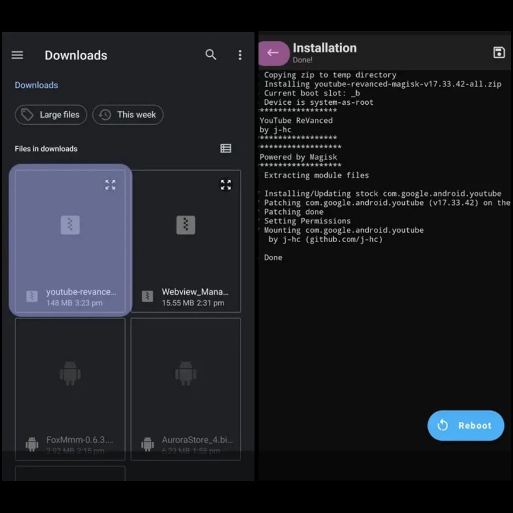Filter by This week chip

click(x=128, y=115)
